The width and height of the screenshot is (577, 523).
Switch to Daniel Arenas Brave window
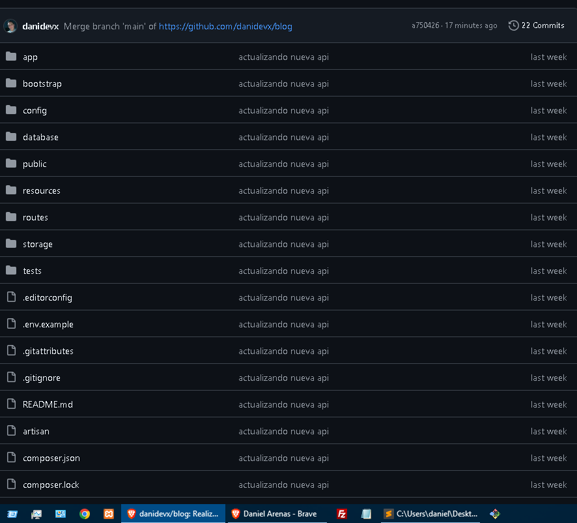277,513
